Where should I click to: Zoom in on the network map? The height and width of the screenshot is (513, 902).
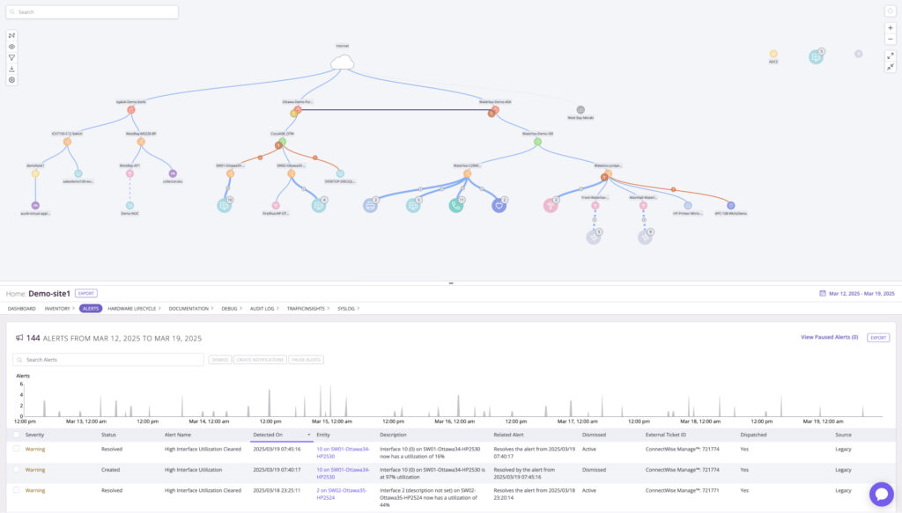(x=890, y=27)
